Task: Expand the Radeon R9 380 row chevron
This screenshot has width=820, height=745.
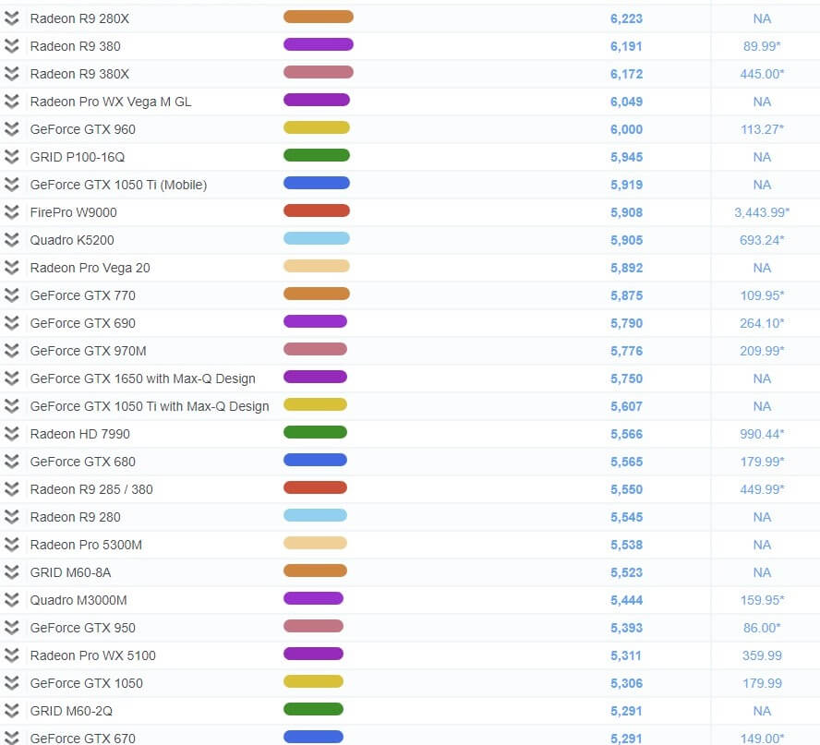Action: click(x=11, y=46)
